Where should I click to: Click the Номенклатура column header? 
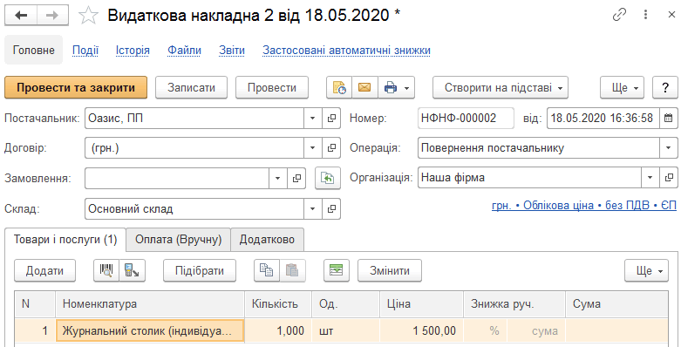click(x=150, y=304)
